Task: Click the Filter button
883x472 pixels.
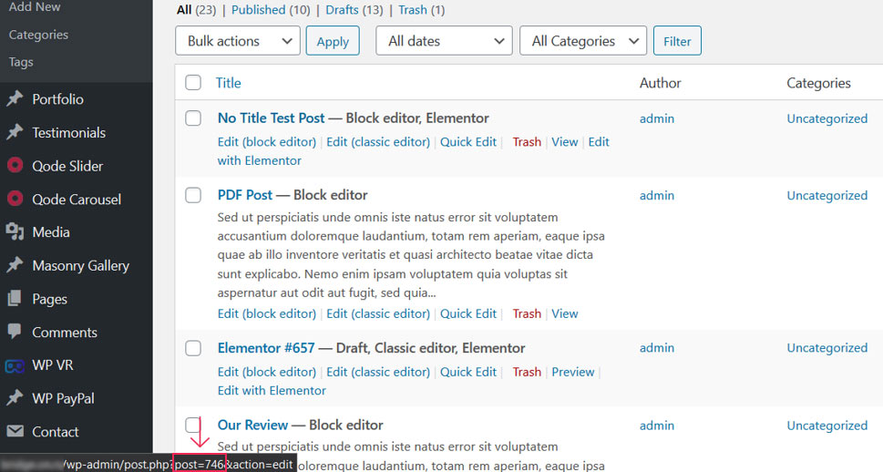Action: 677,41
